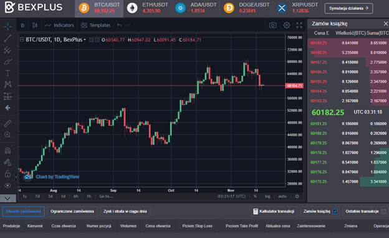Click the 03:31:17 (UTC) timezone selector
389x238 pixels.
pos(232,197)
